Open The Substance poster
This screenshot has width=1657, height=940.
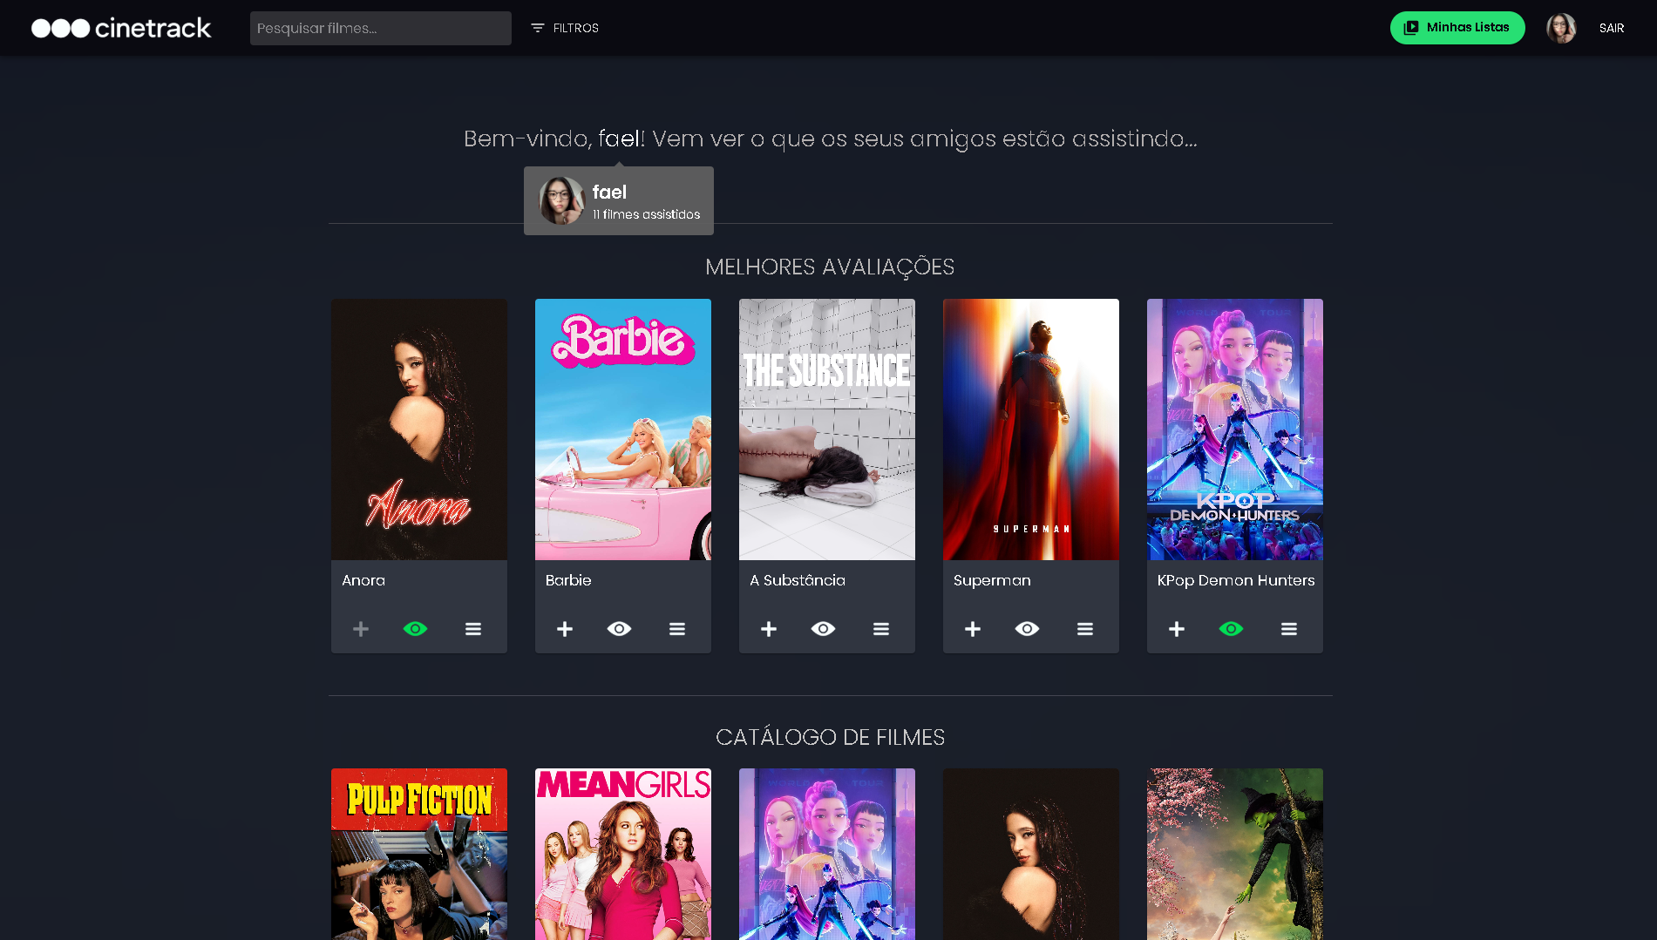827,429
